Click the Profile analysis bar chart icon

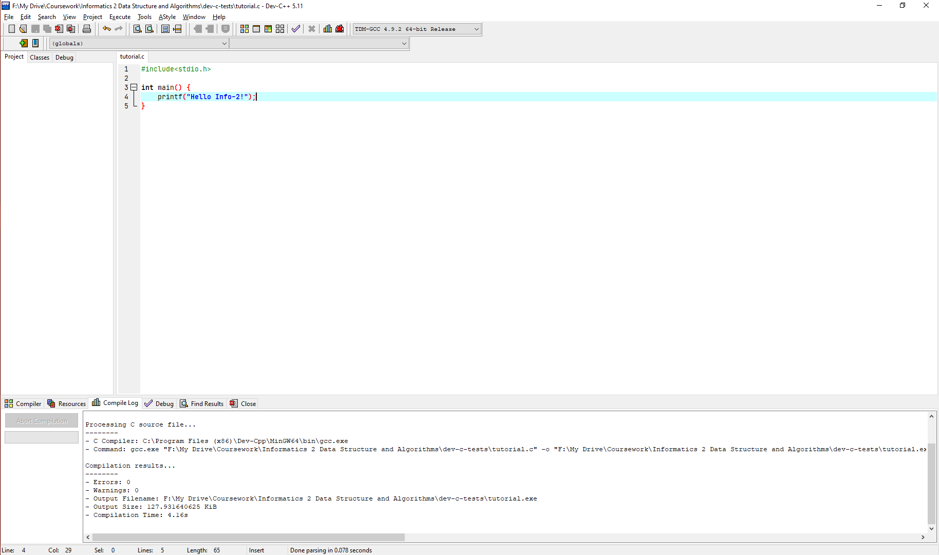point(328,29)
